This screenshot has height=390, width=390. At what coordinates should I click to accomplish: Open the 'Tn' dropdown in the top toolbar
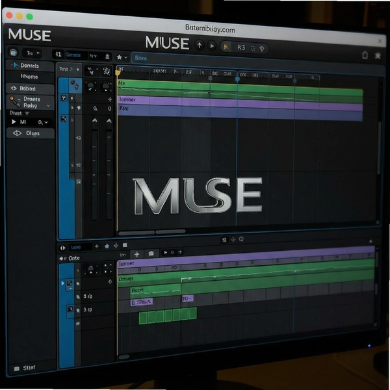[x=32, y=53]
